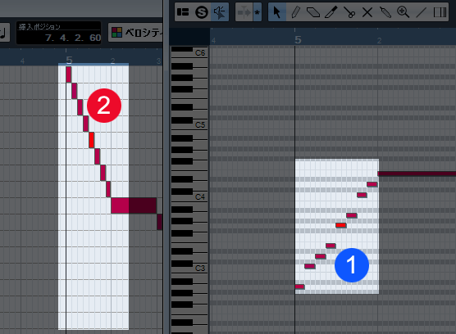
Task: Select the Object Selection arrow tool
Action: pos(277,12)
